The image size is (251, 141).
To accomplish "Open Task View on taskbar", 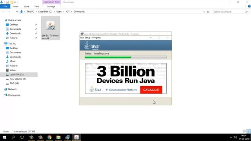I will [22, 137].
